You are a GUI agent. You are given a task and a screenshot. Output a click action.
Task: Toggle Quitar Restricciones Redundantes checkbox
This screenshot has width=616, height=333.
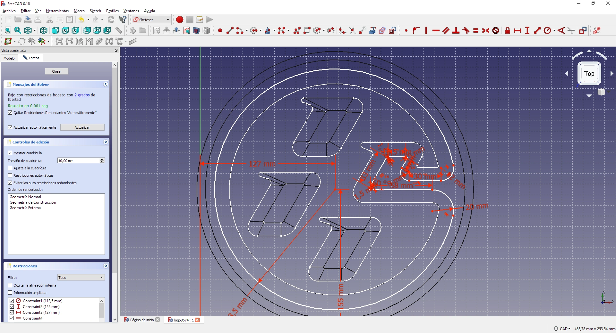(x=10, y=113)
